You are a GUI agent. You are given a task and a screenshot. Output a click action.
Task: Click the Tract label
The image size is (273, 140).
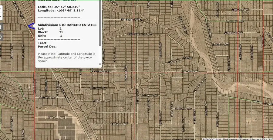43,43
